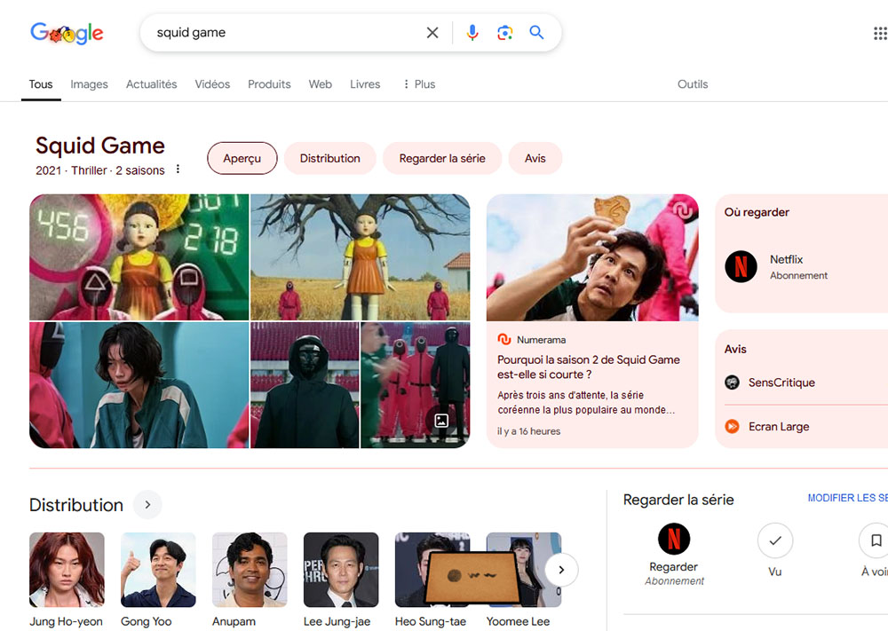Open the more images gallery icon
Viewport: 888px width, 631px height.
441,421
